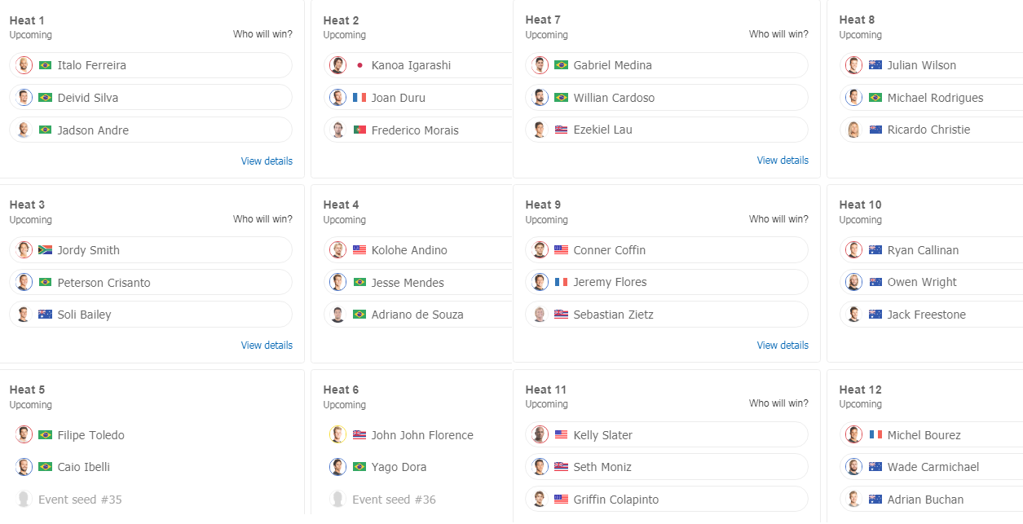
Task: Click the Heat 4 title
Action: (341, 205)
